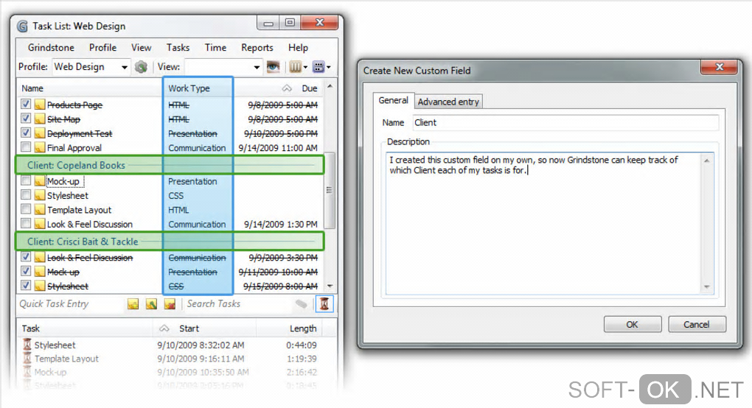Open the Grindstone menu
This screenshot has width=752, height=408.
coord(51,47)
